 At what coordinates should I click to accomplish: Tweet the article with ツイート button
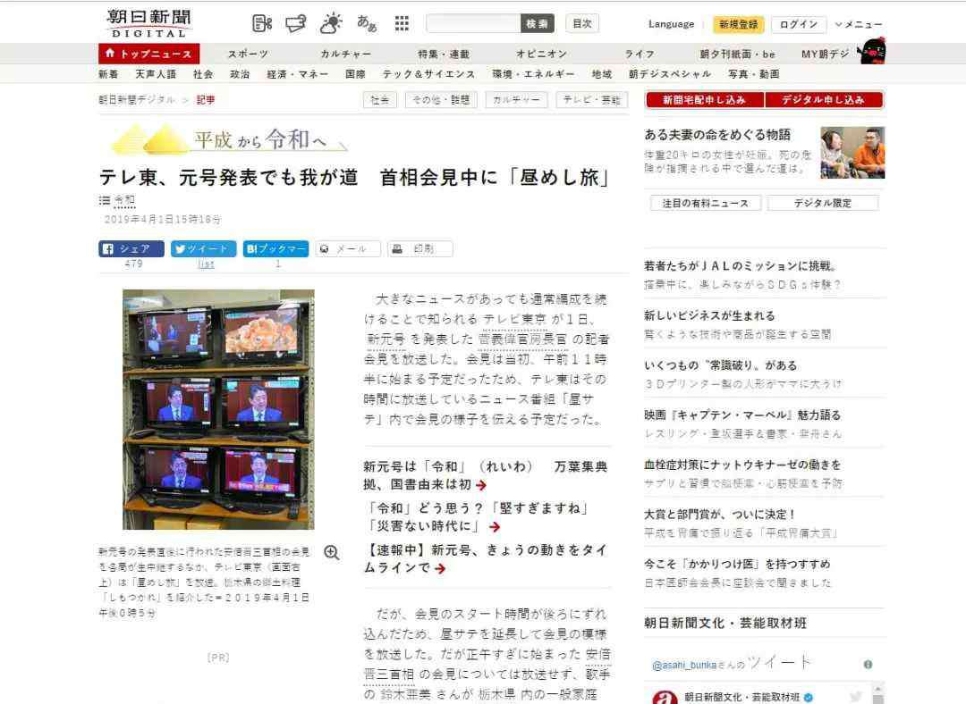point(203,248)
